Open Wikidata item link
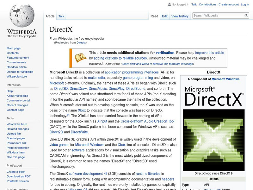 point(15,152)
